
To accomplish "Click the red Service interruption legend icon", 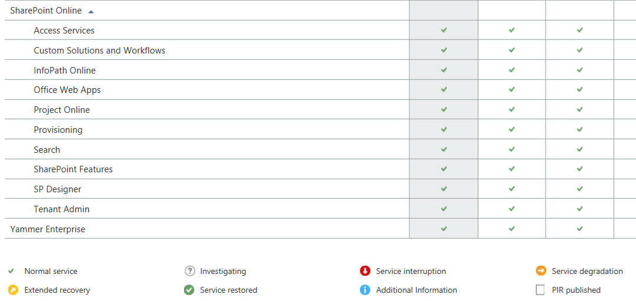I will click(x=365, y=271).
